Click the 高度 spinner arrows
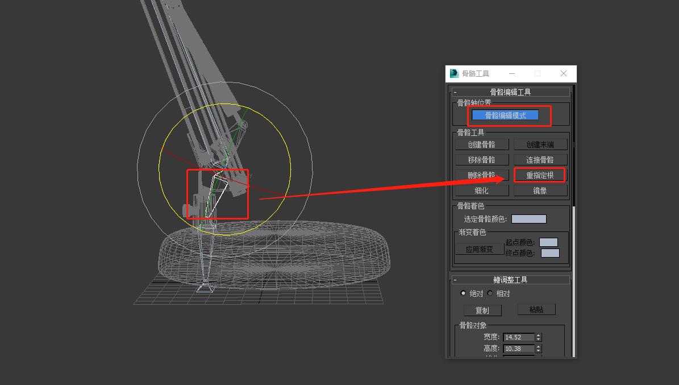The height and width of the screenshot is (385, 679). click(x=539, y=349)
